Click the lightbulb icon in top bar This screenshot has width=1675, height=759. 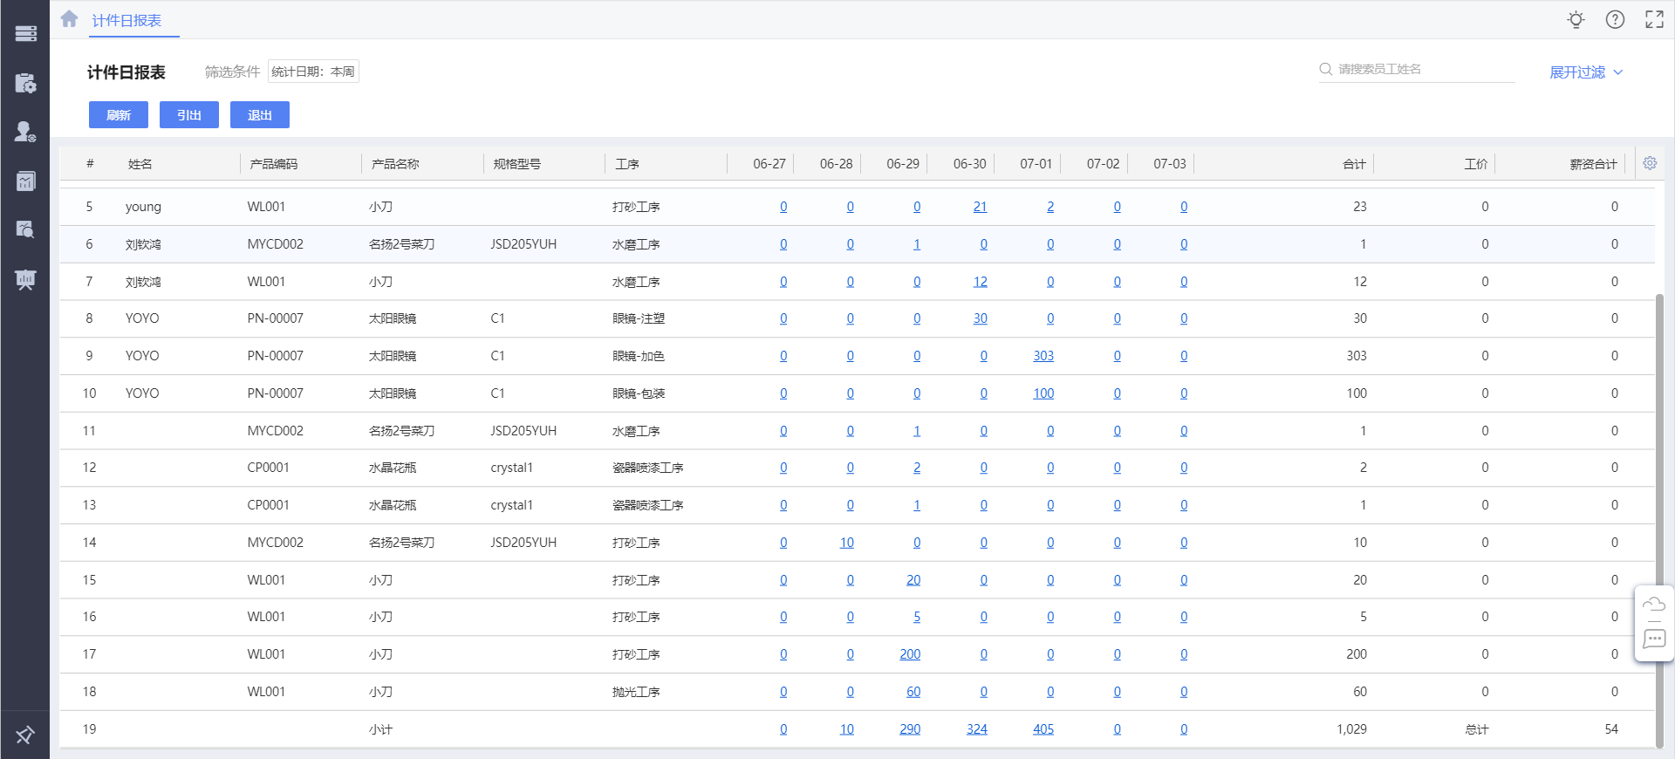1576,19
